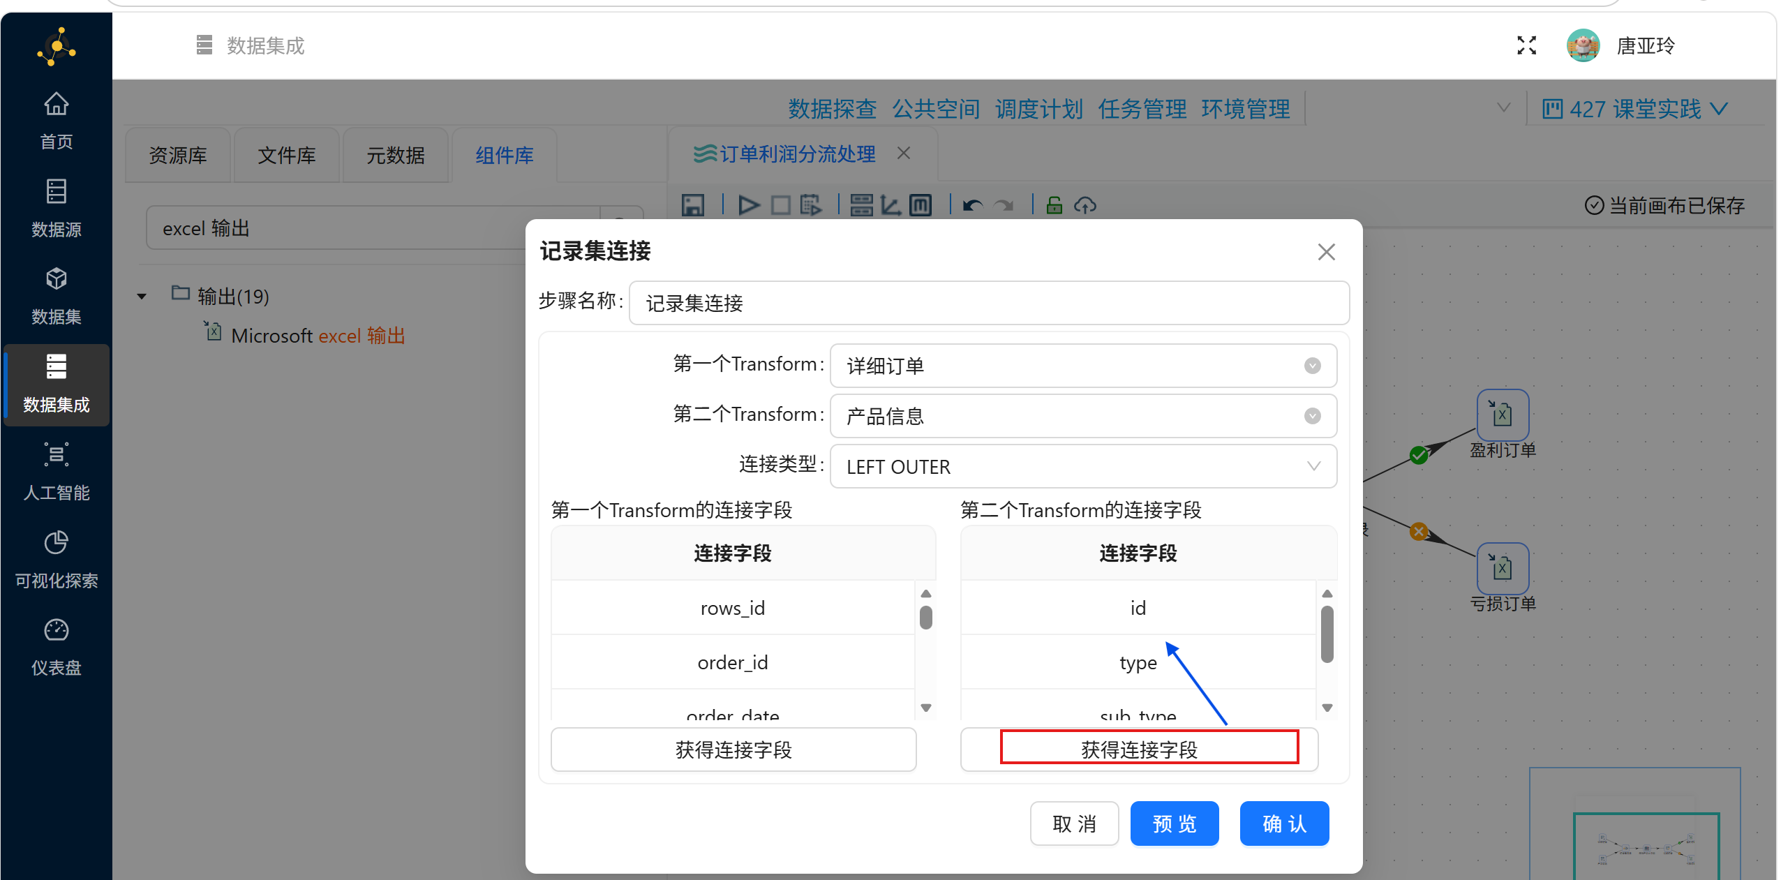Click scrollbar thumb of second Transform fields
Screen dimensions: 1781x880
1327,634
